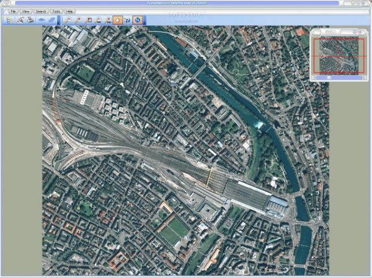This screenshot has height=278, width=372.
Task: Open the Tools menu
Action: pos(56,11)
